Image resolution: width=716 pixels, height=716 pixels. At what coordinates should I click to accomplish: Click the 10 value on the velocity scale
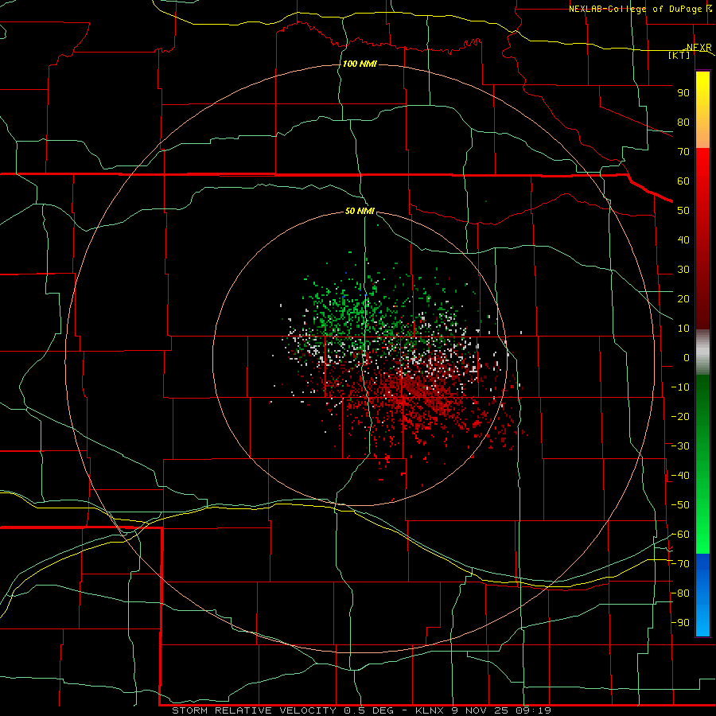click(683, 329)
